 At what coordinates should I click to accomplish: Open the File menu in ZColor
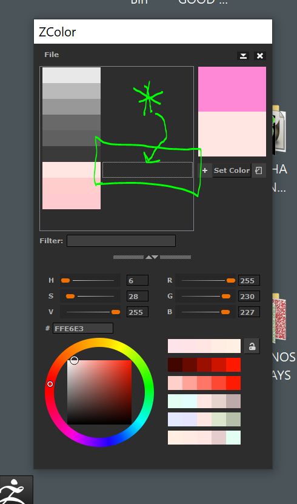tap(52, 55)
